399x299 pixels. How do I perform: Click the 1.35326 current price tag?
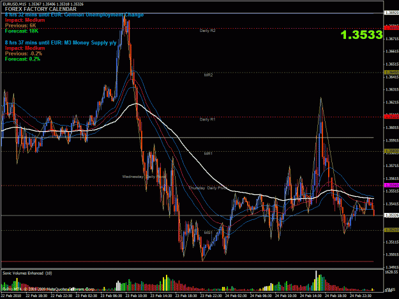[391, 215]
